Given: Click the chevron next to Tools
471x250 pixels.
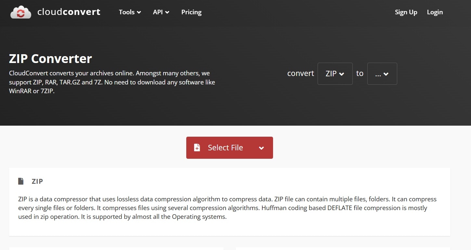Looking at the screenshot, I should pyautogui.click(x=139, y=12).
